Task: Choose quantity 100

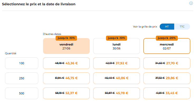Action: [22, 63]
